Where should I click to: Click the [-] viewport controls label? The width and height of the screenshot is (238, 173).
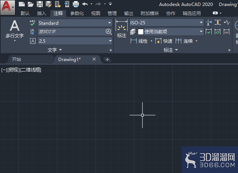pyautogui.click(x=4, y=70)
